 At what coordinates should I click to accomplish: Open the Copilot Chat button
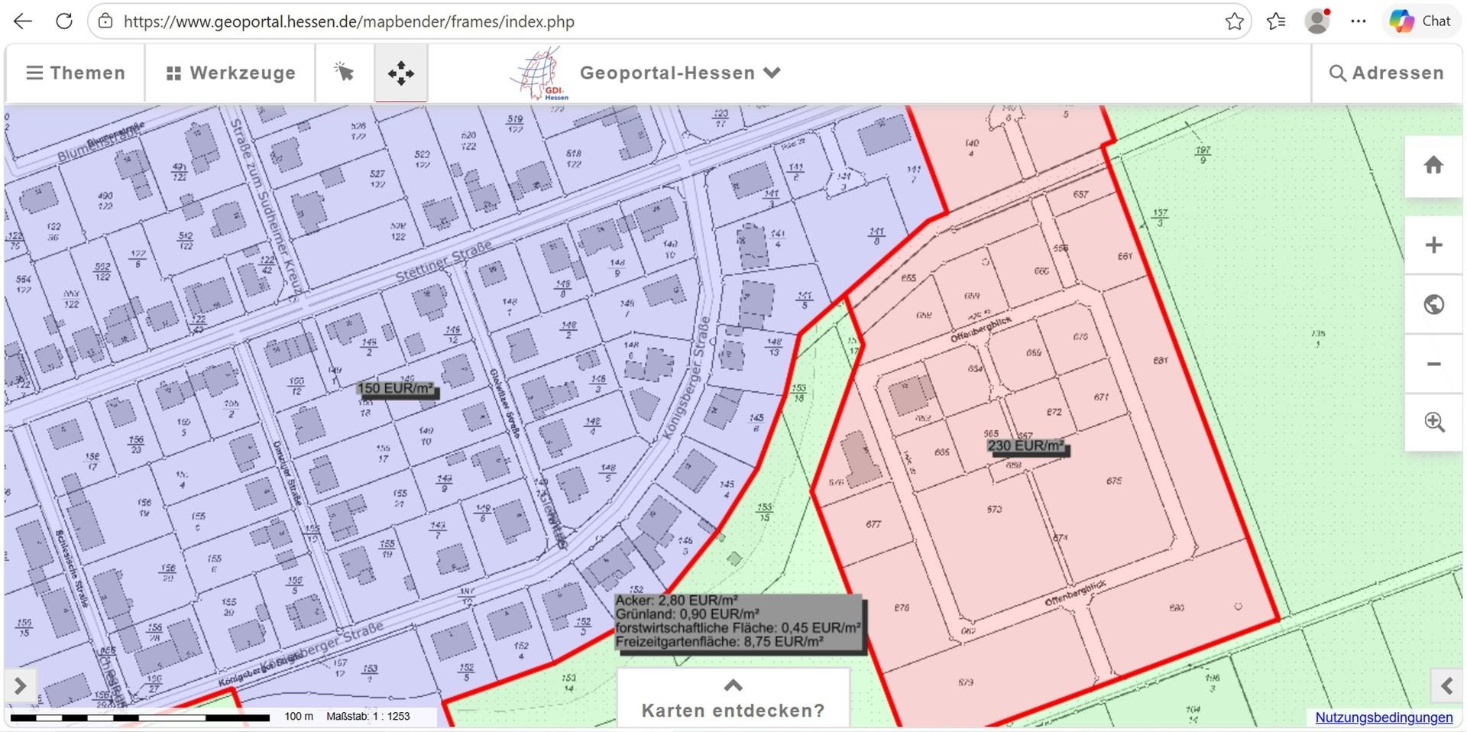(1420, 21)
